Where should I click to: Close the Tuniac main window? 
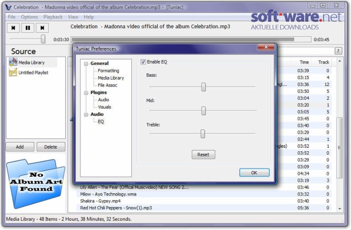pos(336,6)
